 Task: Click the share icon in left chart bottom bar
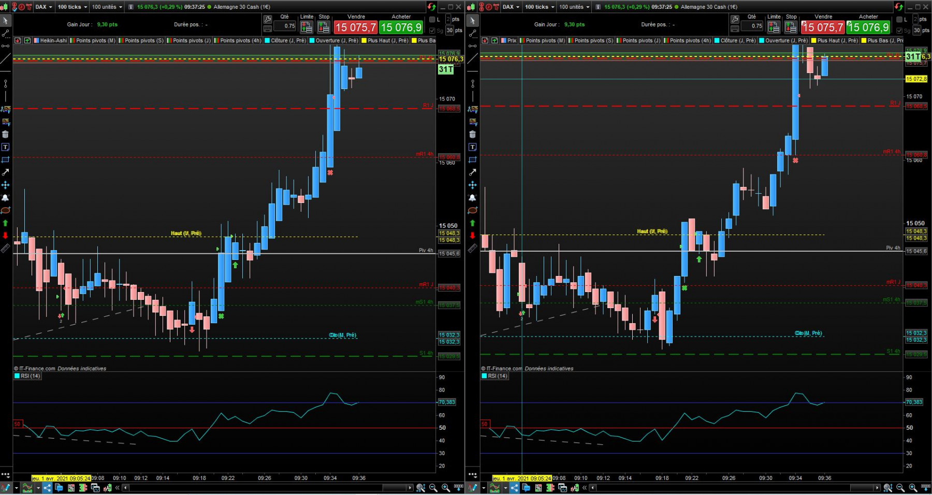pos(47,488)
